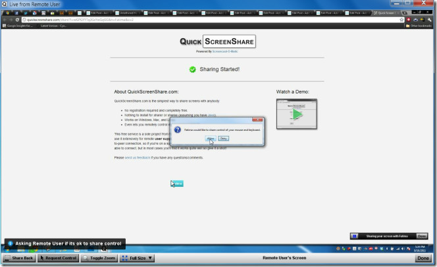Viewport: 437px width, 267px height.
Task: Click the Sharing Started green check icon
Action: pyautogui.click(x=193, y=69)
